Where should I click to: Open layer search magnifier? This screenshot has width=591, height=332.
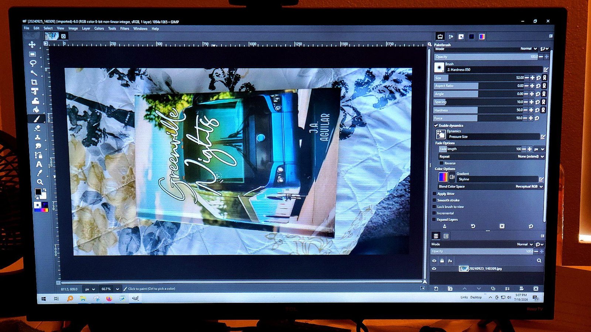539,260
